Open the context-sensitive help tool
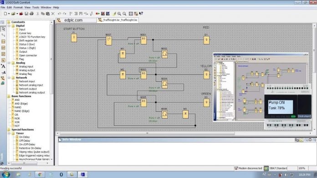Viewport: 317px width, 178px height. [x=141, y=14]
